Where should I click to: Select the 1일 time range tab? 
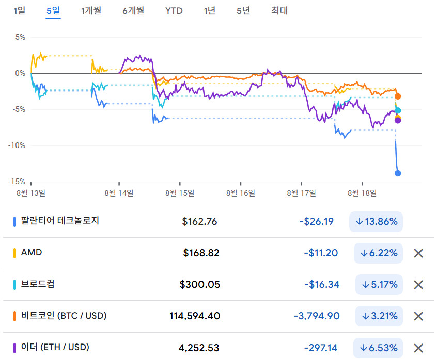19,11
